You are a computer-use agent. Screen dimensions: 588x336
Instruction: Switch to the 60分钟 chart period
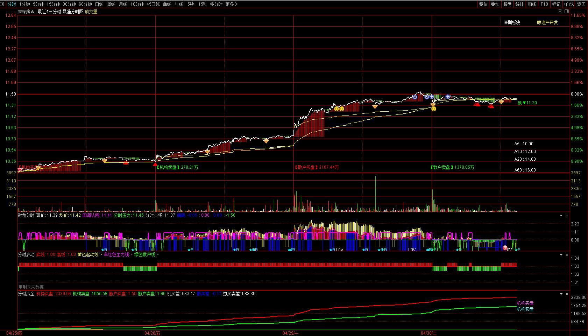[85, 4]
